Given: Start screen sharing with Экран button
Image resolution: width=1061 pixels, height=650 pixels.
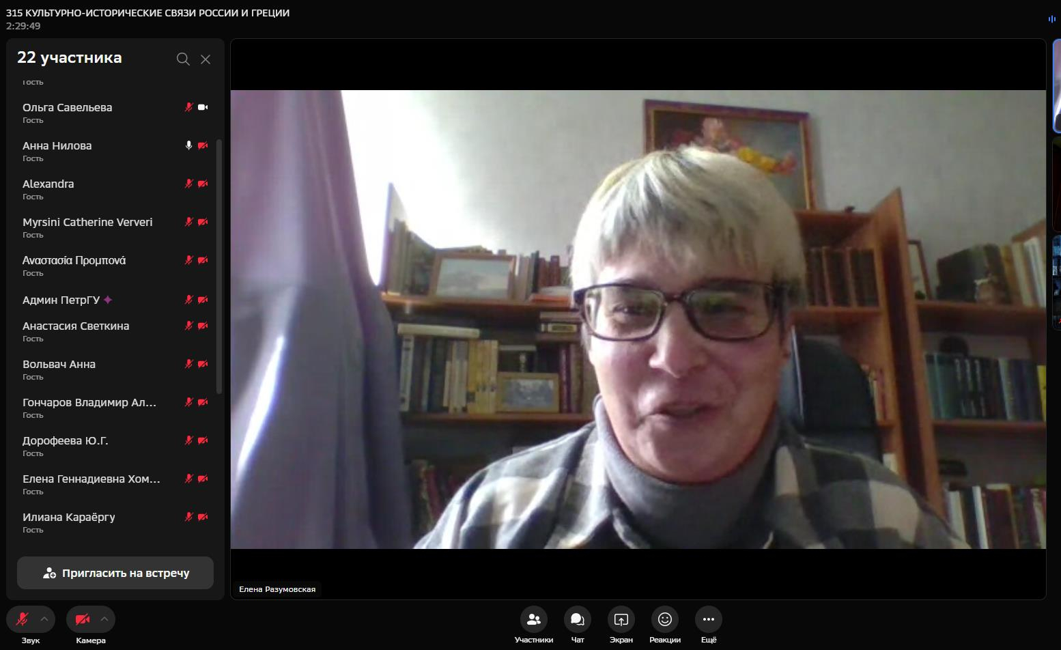Looking at the screenshot, I should point(621,619).
